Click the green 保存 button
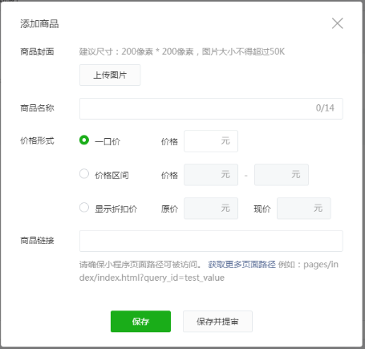Image resolution: width=365 pixels, height=349 pixels. pyautogui.click(x=140, y=322)
